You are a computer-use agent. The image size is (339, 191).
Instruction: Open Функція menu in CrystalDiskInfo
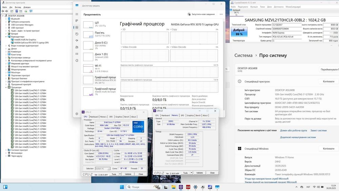pyautogui.click(x=254, y=7)
